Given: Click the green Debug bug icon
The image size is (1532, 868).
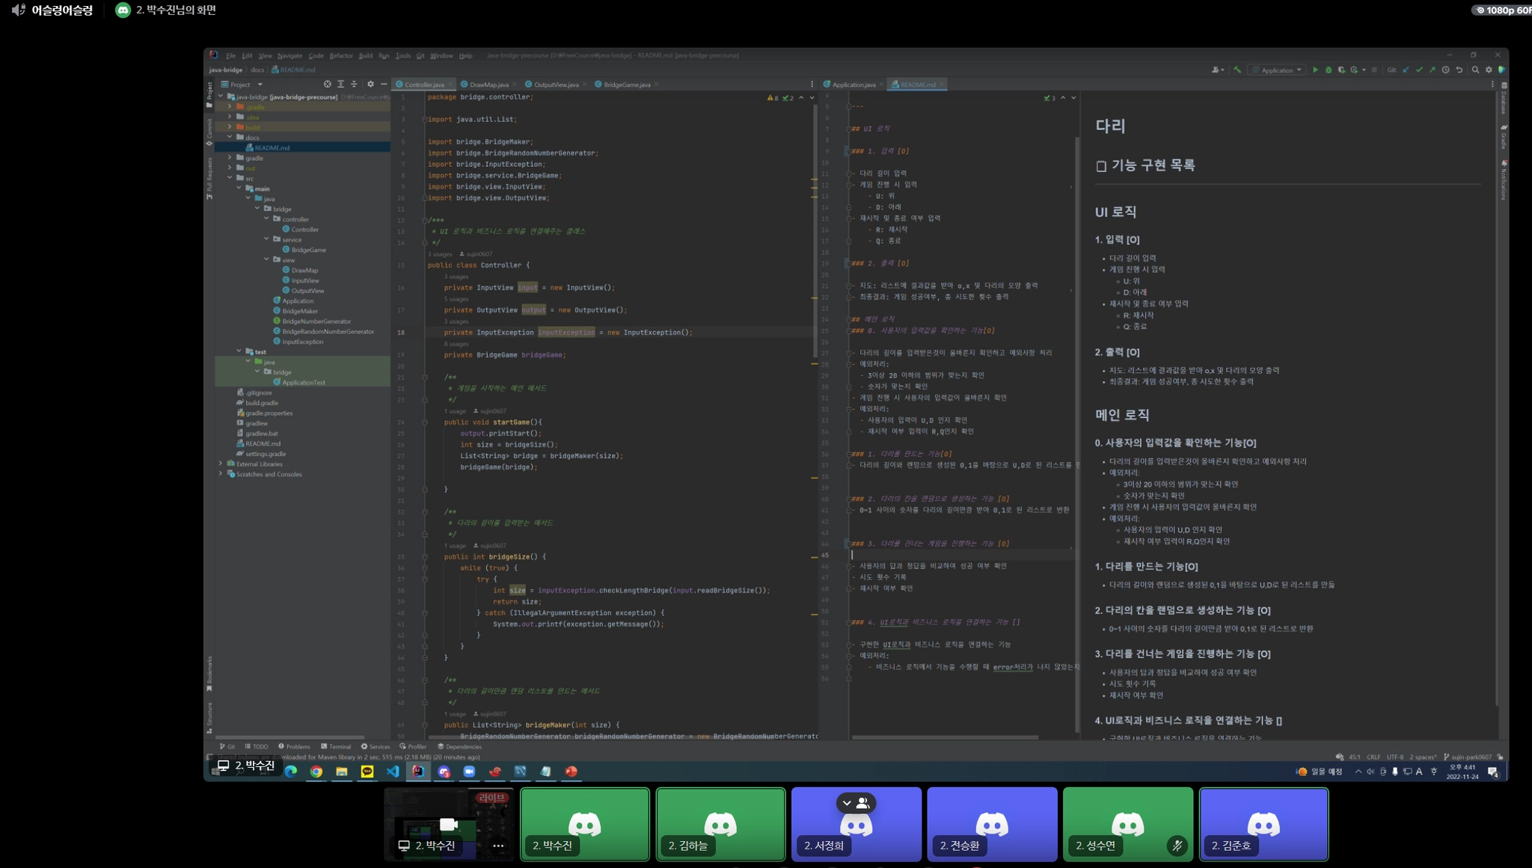Looking at the screenshot, I should click(1329, 70).
